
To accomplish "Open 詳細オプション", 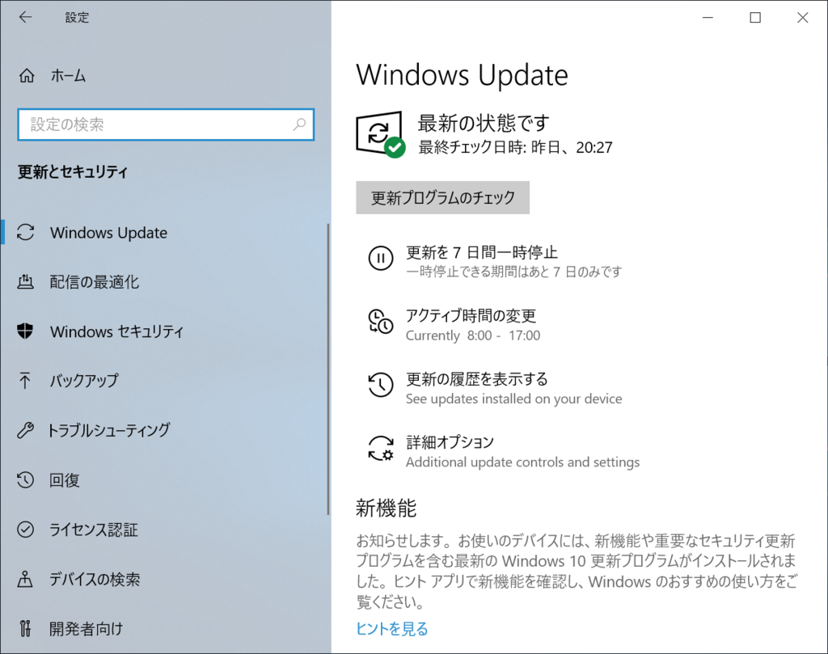I will click(450, 442).
